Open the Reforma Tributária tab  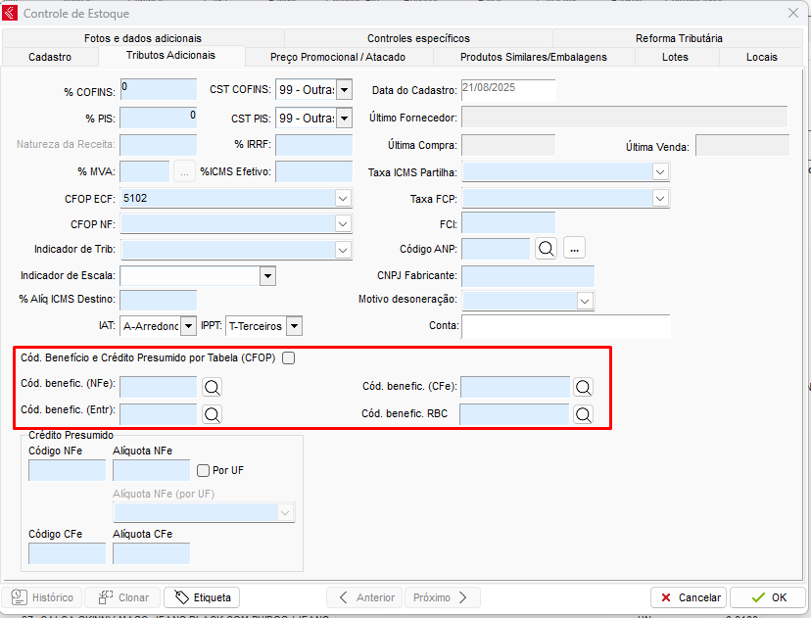tap(679, 38)
